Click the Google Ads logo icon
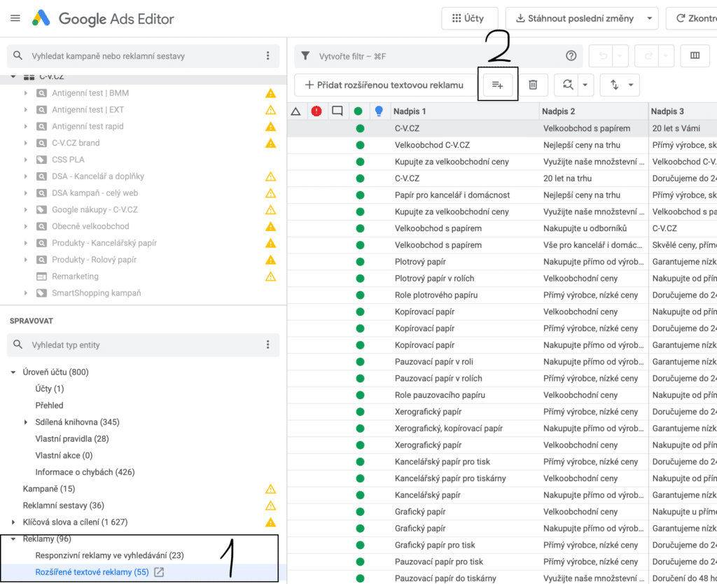 point(41,18)
